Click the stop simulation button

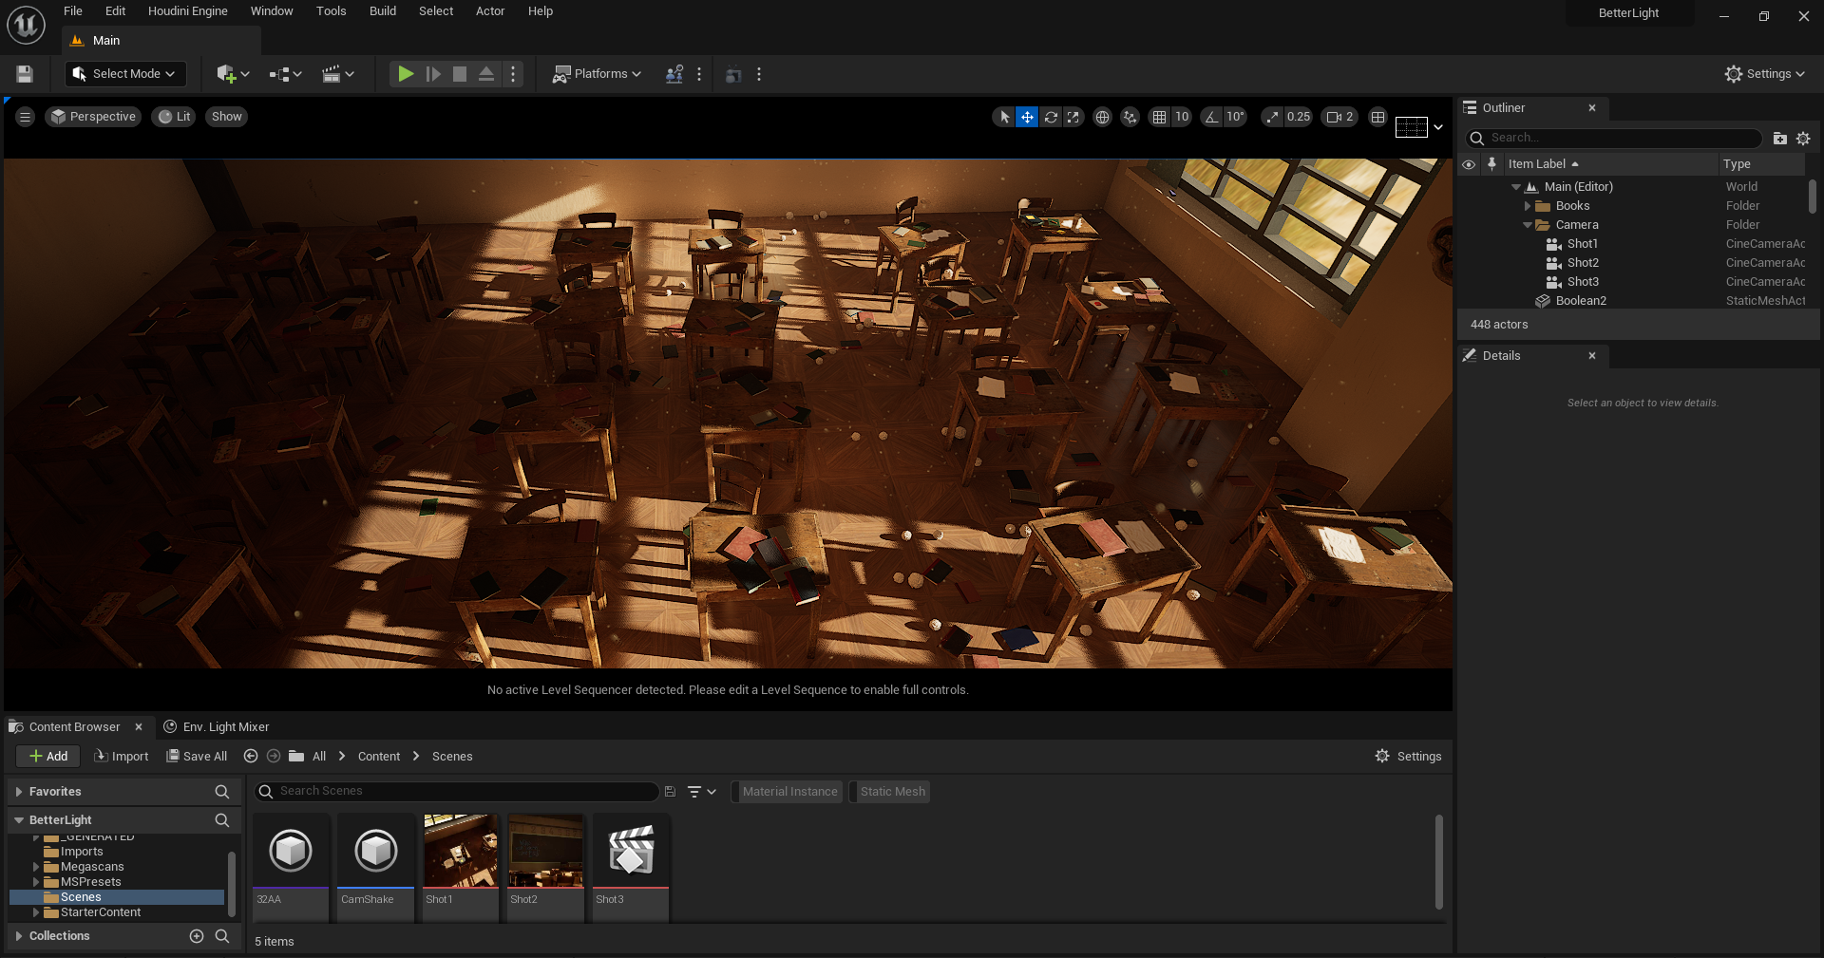[460, 74]
